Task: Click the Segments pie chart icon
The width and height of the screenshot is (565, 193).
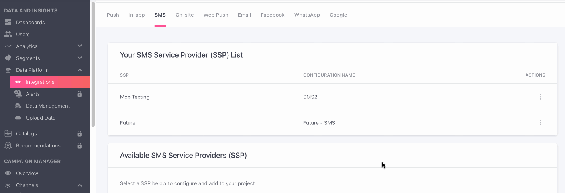Action: pos(8,58)
